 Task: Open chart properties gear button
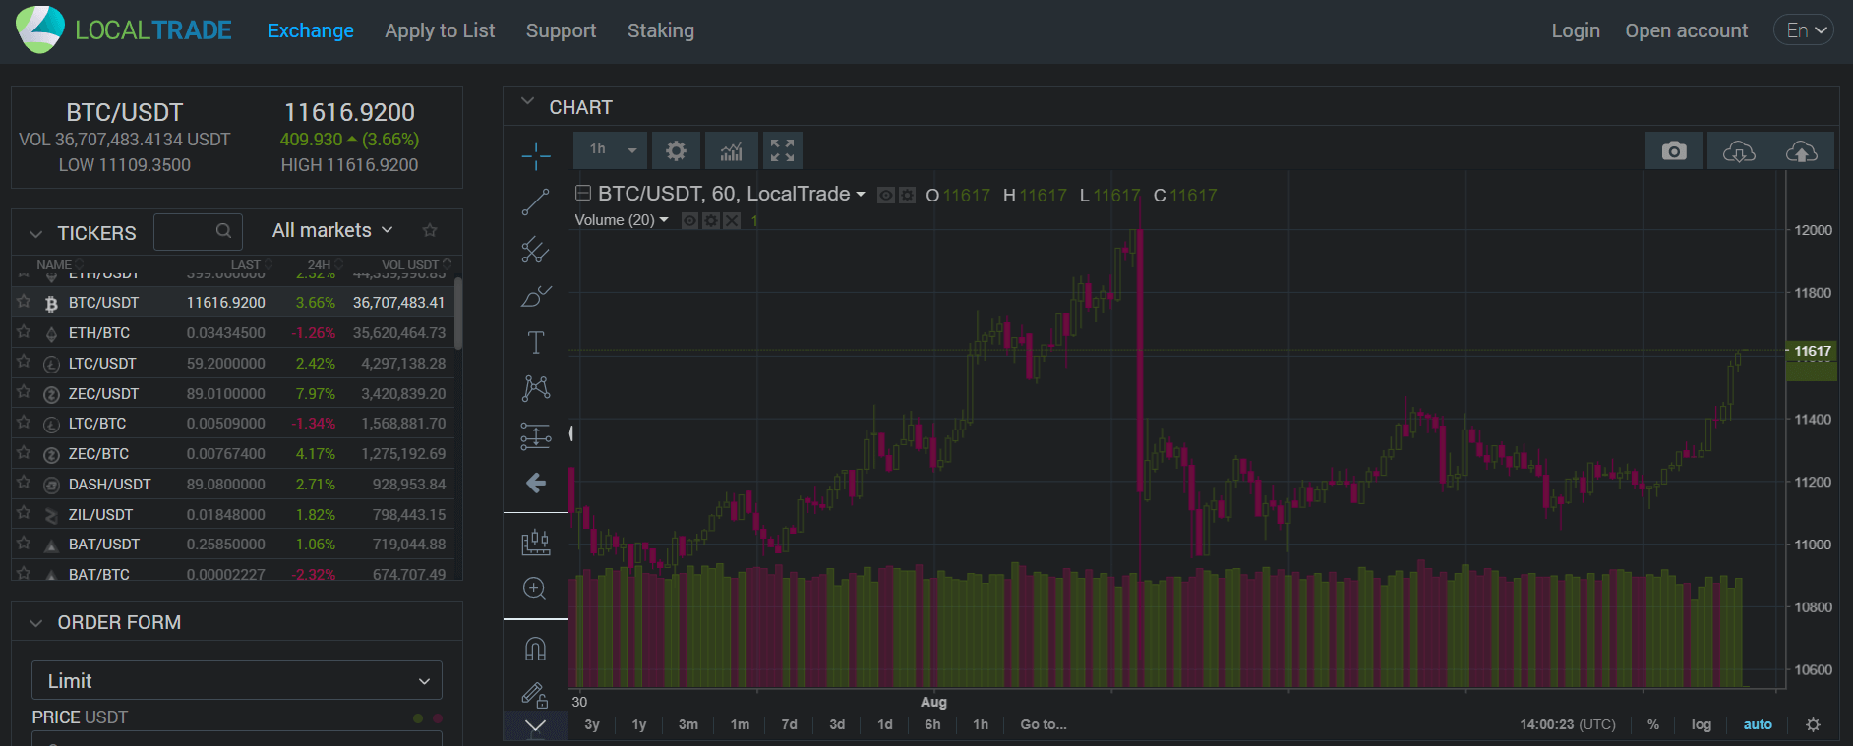[676, 150]
